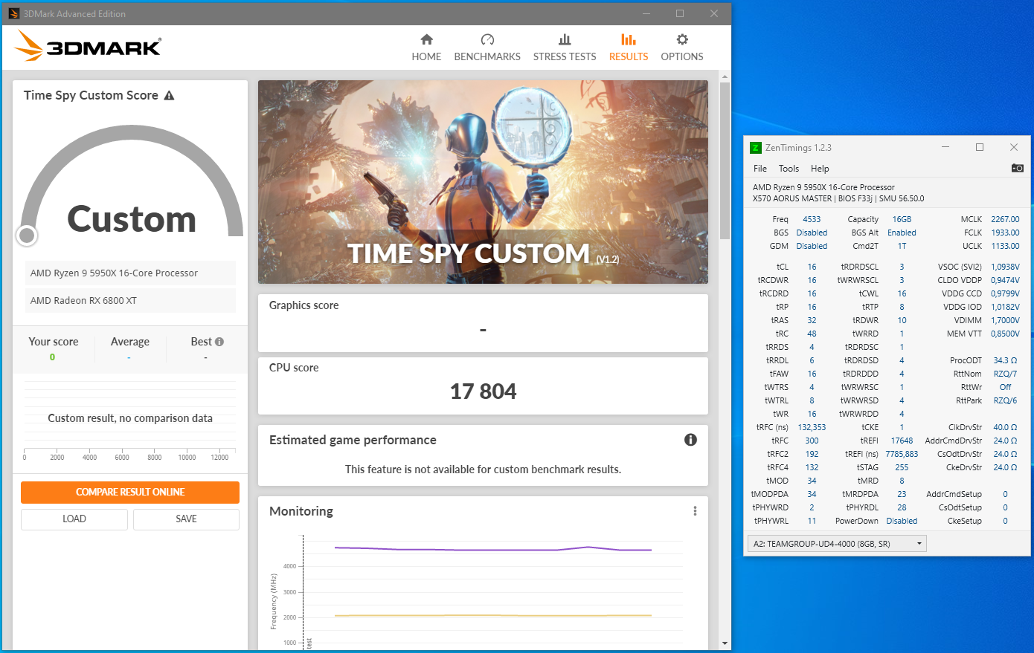Viewport: 1034px width, 653px height.
Task: Click the Capacity value 16GB in ZenTimings
Action: click(x=902, y=219)
